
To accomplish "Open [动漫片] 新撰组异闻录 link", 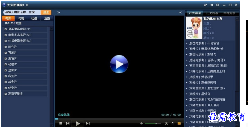I will pyautogui.click(x=206, y=49).
